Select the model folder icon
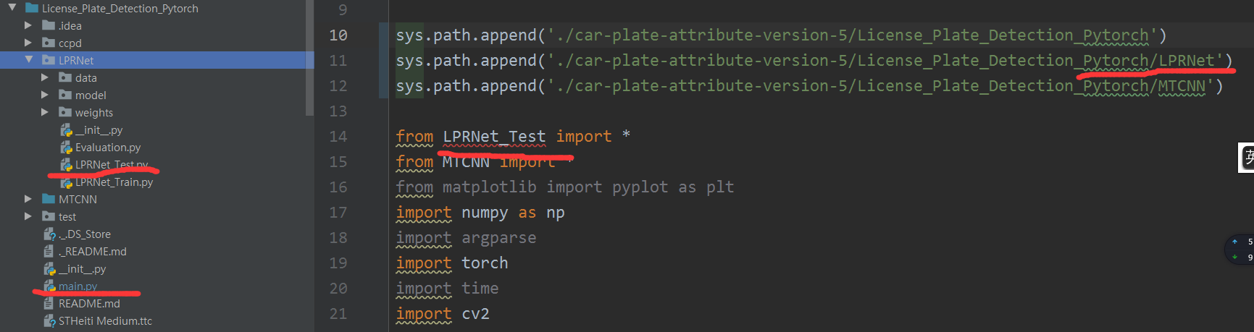1254x332 pixels. point(65,95)
